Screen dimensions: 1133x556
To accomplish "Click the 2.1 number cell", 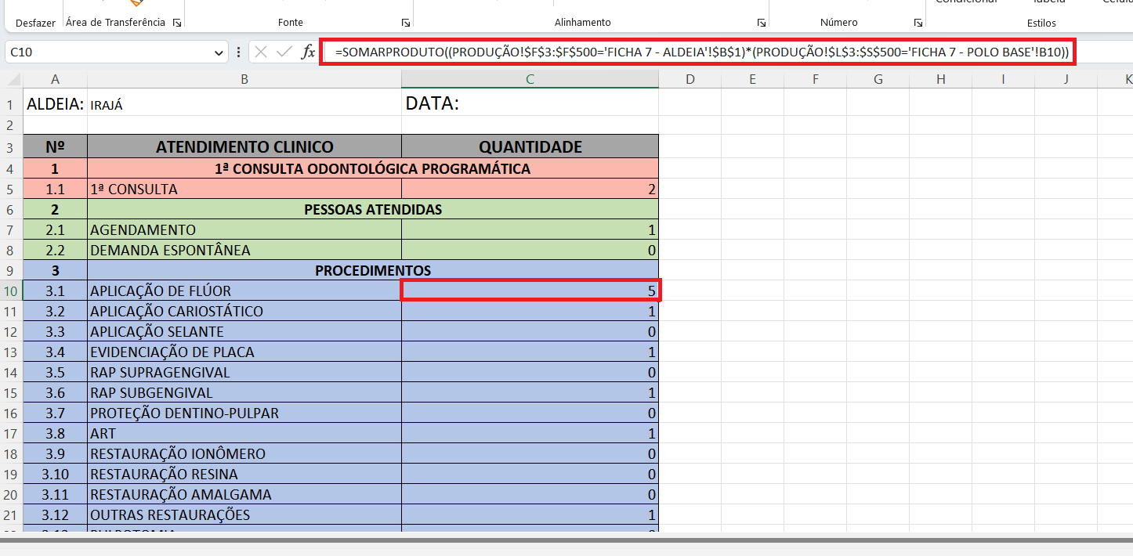I will (55, 229).
